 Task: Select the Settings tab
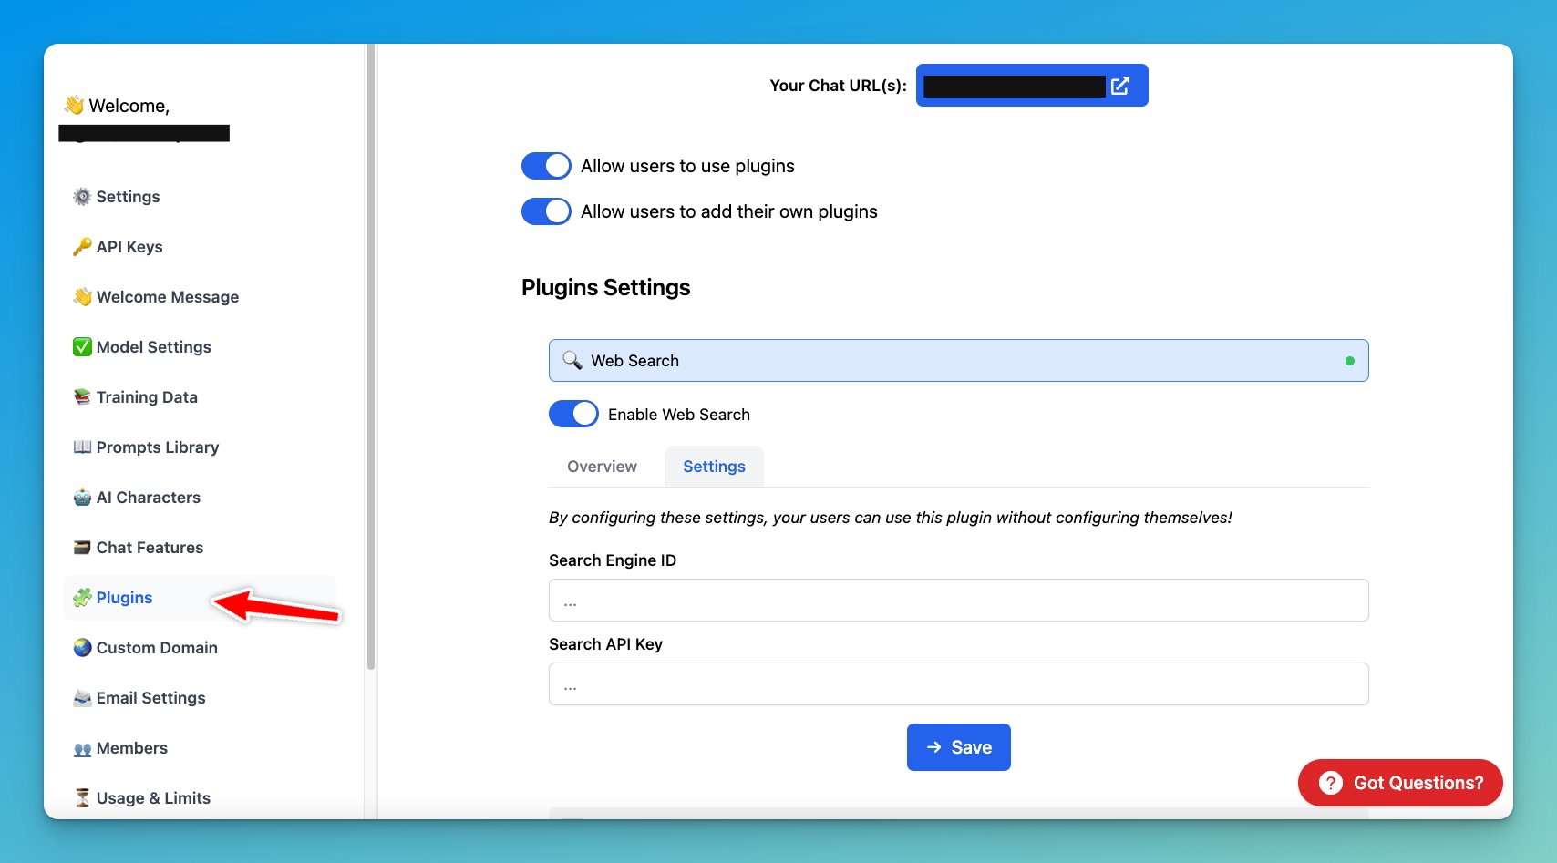[714, 466]
